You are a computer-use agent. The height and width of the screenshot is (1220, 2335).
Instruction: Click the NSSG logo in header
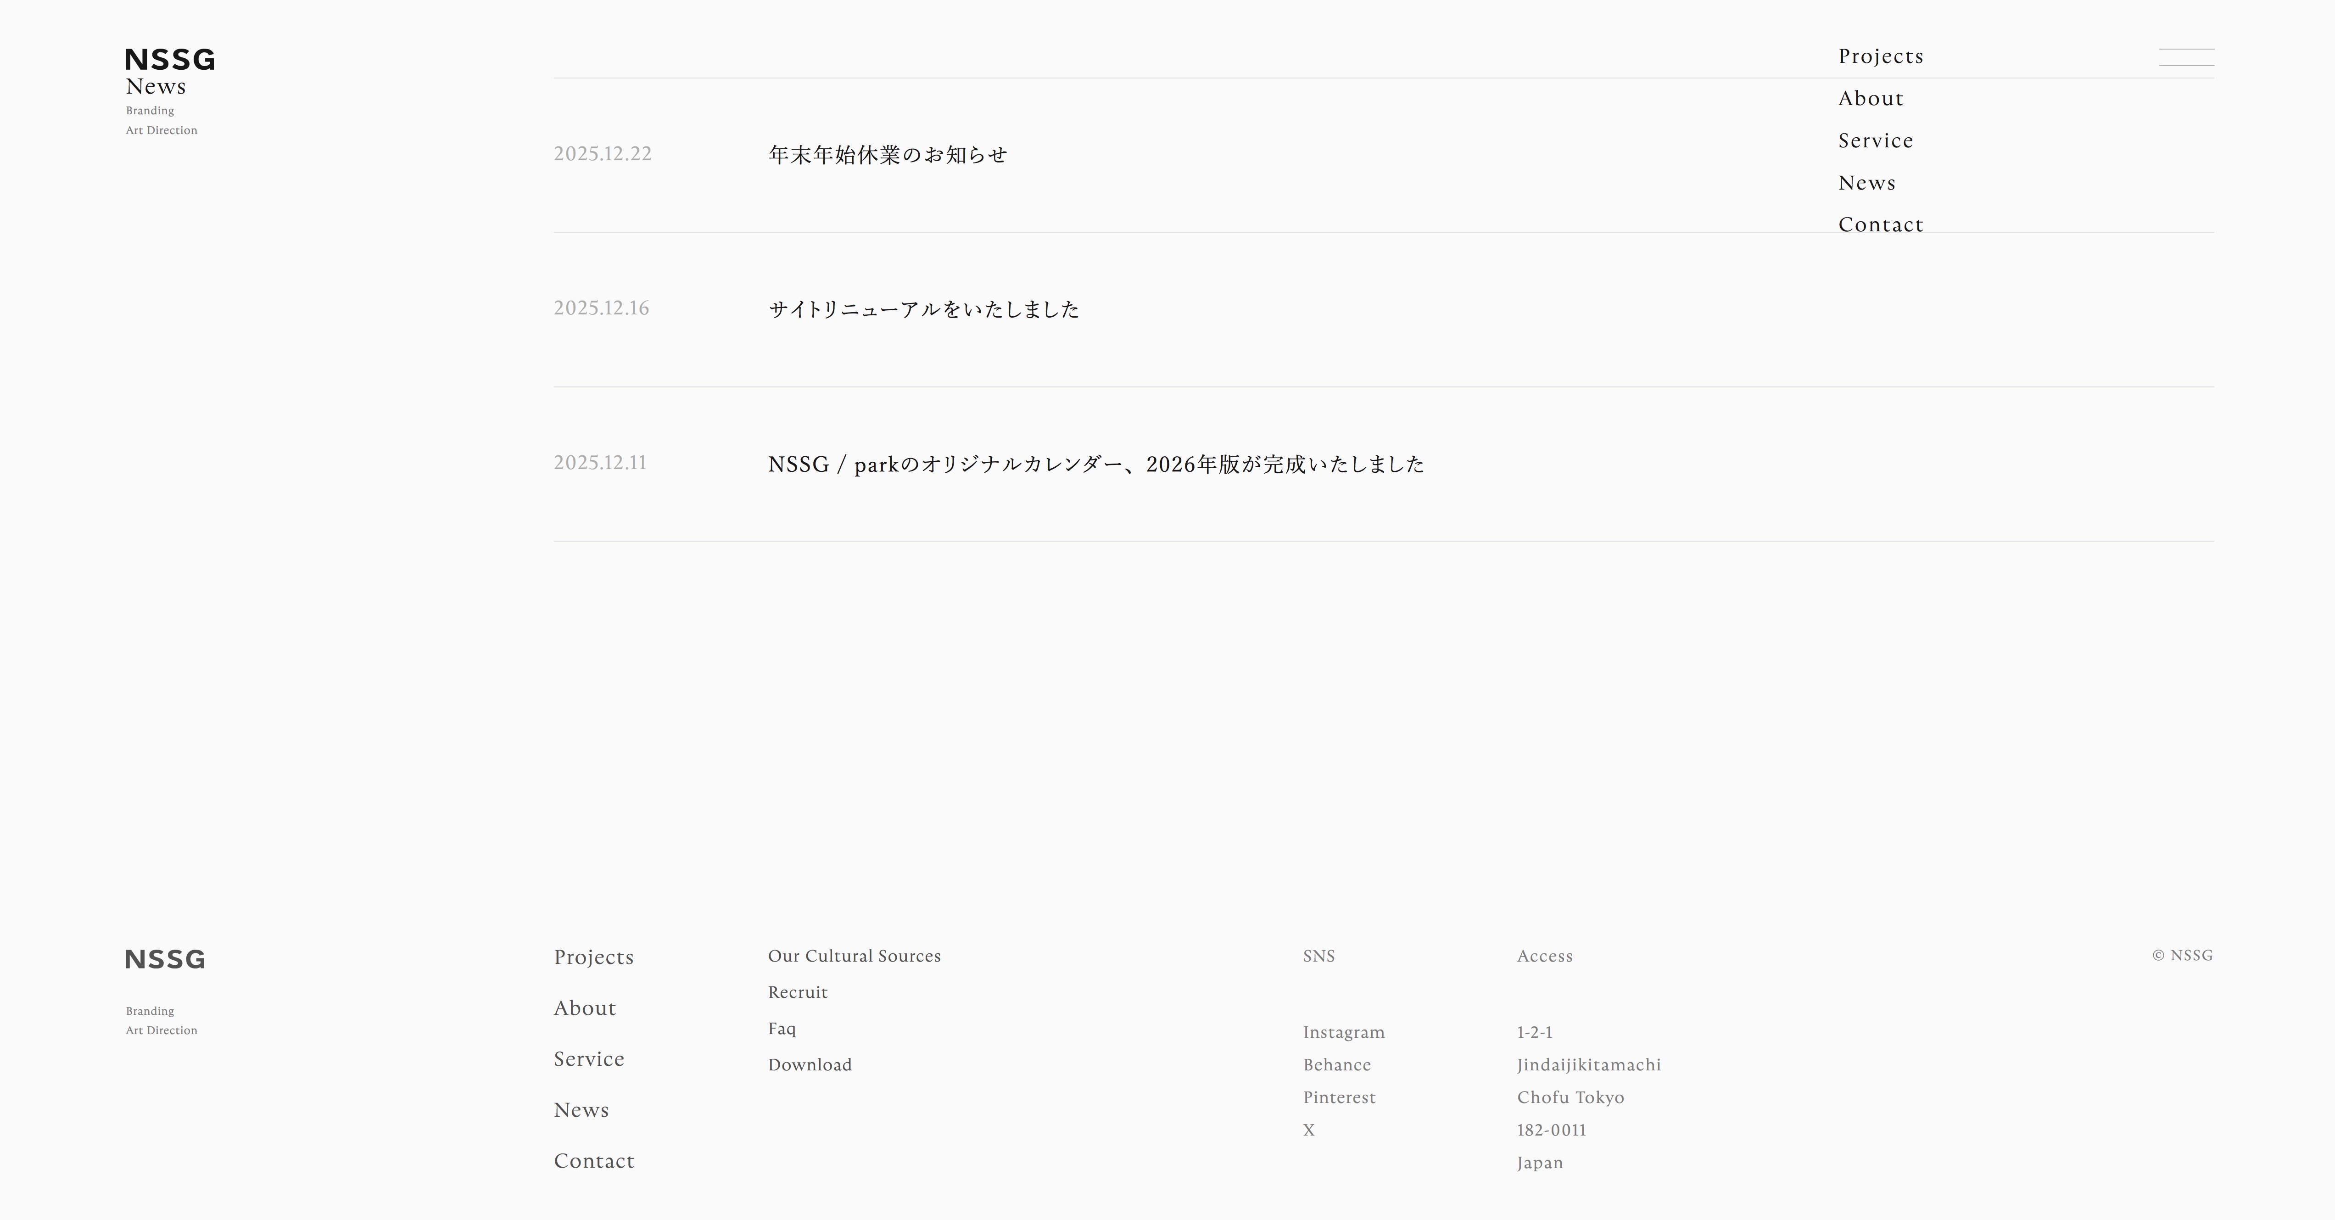[169, 60]
